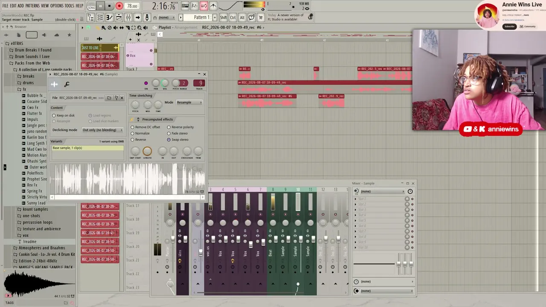This screenshot has width=546, height=307.
Task: Toggle the SONG mode switch
Action: coord(91,6)
